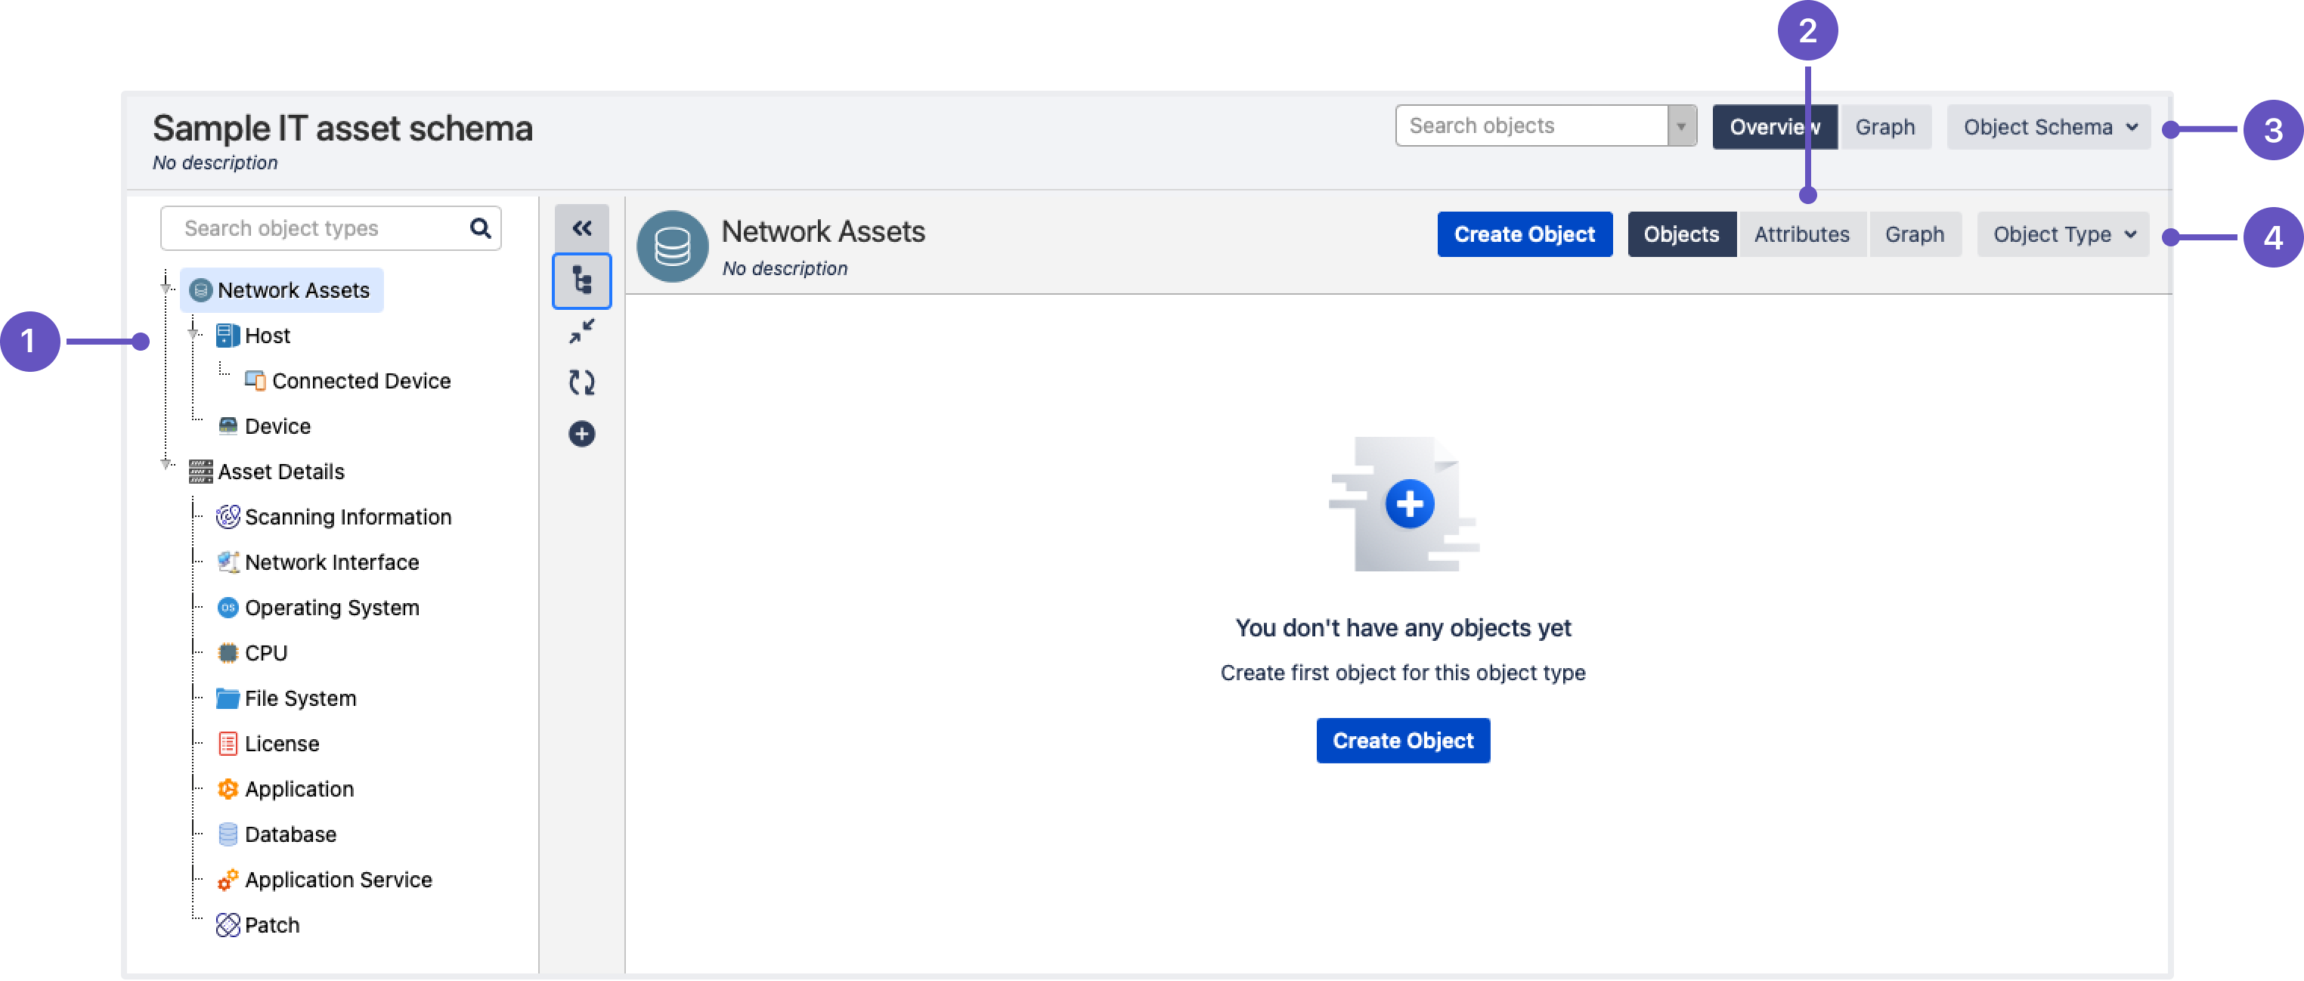The width and height of the screenshot is (2304, 981).
Task: Click the add object type plus icon
Action: point(581,434)
